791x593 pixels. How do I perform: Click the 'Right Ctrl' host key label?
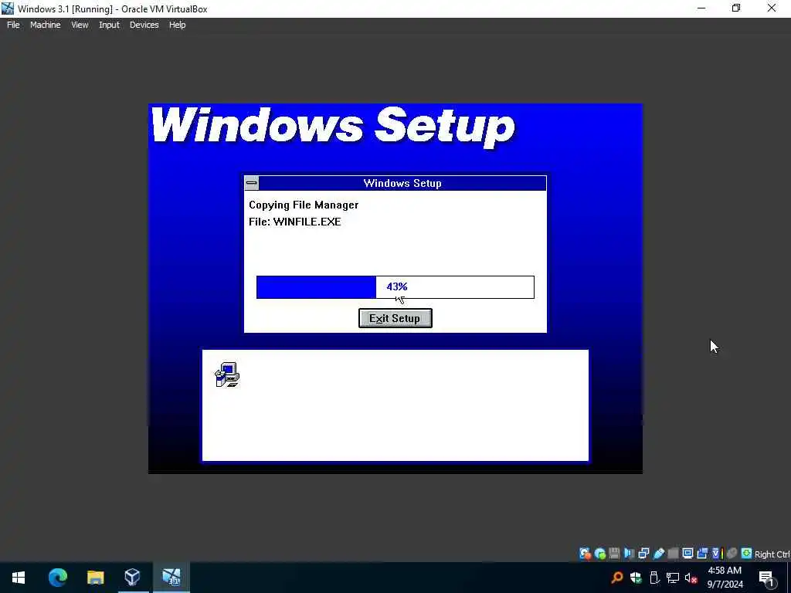pos(772,554)
